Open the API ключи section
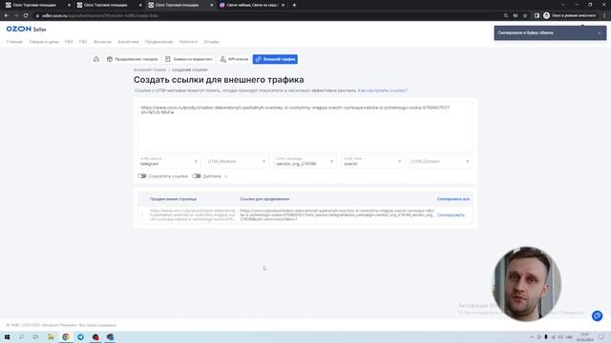The height and width of the screenshot is (343, 611). pyautogui.click(x=234, y=59)
